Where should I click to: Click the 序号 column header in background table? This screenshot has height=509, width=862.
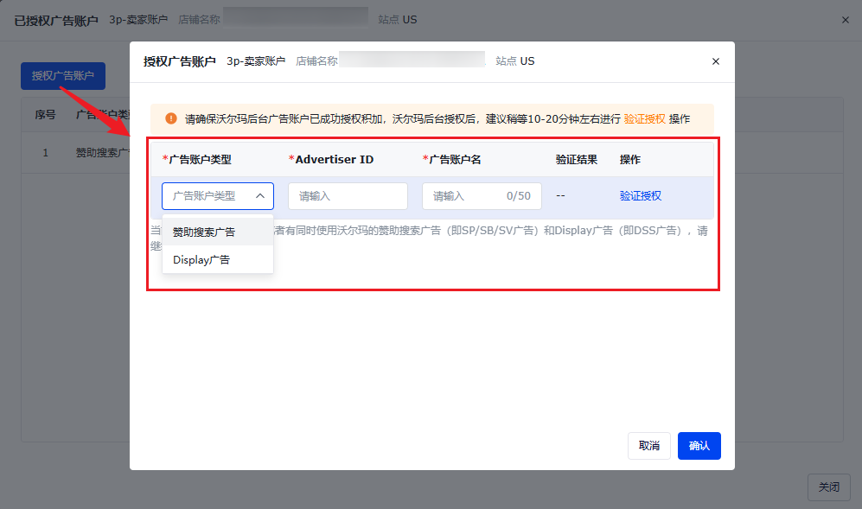45,114
